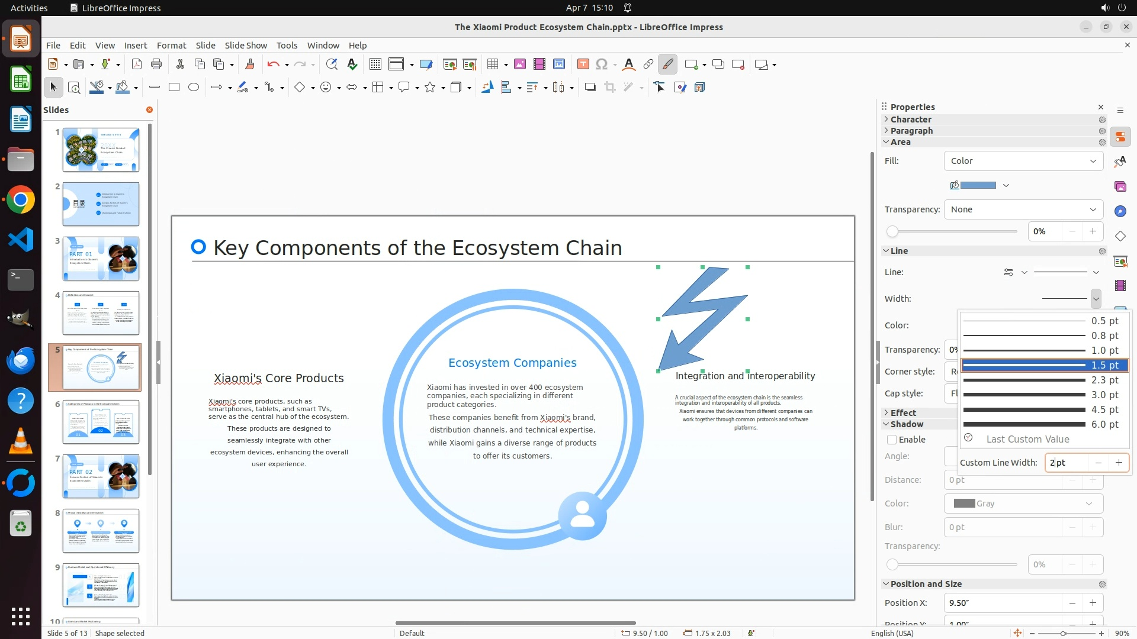Select the Rectangle drawing tool

click(x=174, y=88)
